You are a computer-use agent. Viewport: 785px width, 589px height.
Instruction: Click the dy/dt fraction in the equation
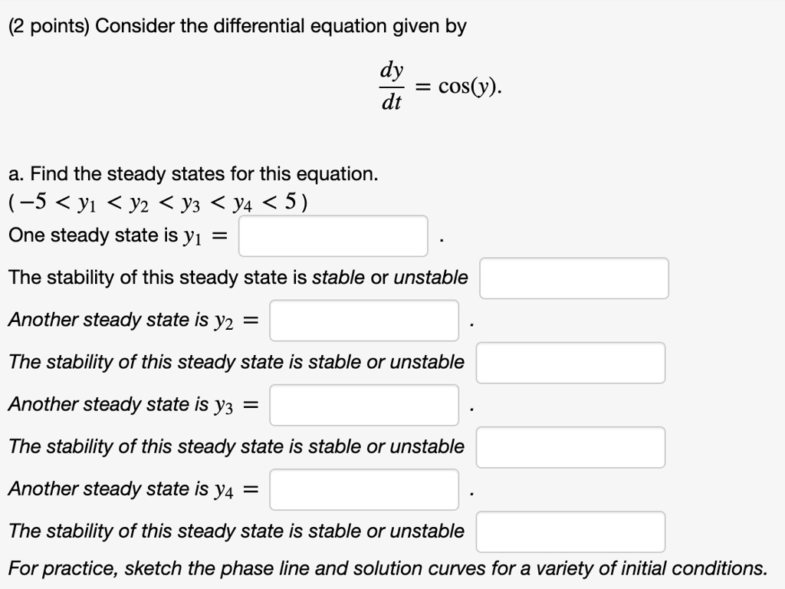pos(391,84)
